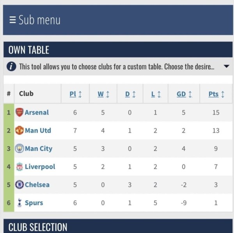234x233 pixels.
Task: Sort table by GD column arrow
Action: click(190, 94)
